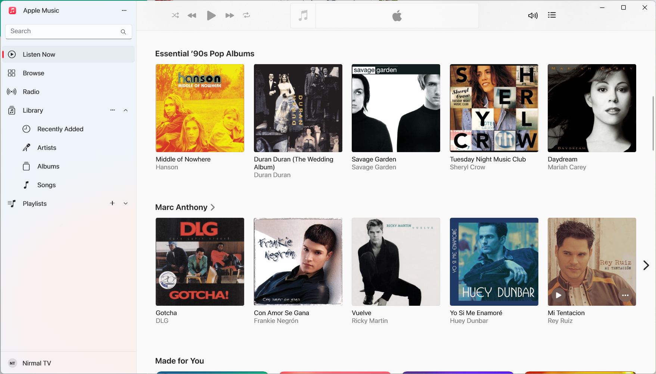
Task: Open Listen Now in the sidebar
Action: (x=69, y=54)
